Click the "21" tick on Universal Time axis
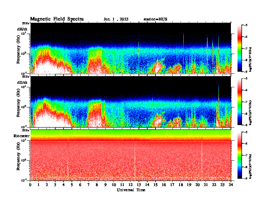This screenshot has height=212, width=275. click(206, 185)
